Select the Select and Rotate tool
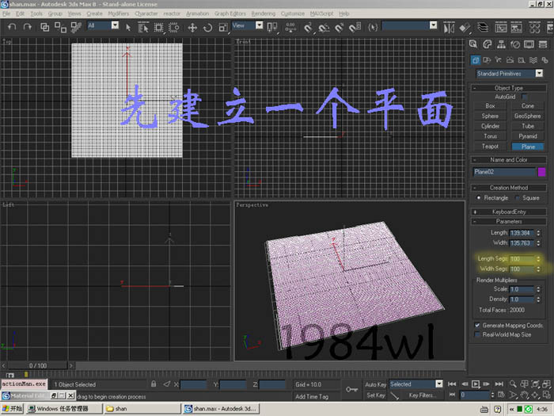Image resolution: width=554 pixels, height=416 pixels. (x=207, y=27)
